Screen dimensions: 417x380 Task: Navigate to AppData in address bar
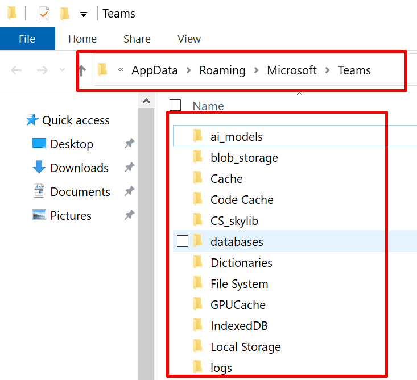pos(155,70)
